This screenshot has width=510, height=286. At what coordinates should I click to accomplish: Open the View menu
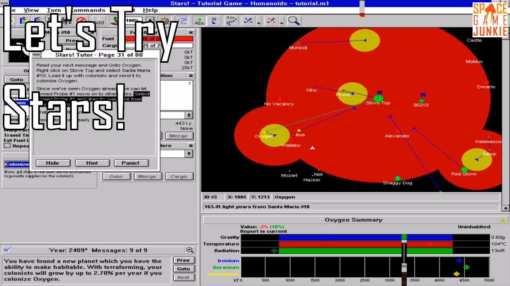pos(31,10)
